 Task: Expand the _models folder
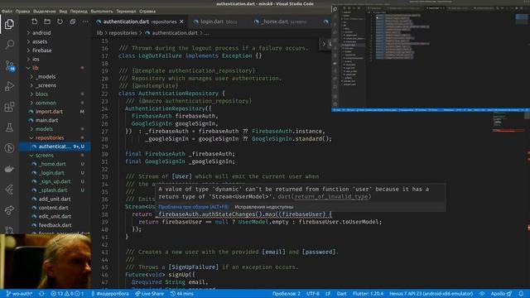point(46,77)
